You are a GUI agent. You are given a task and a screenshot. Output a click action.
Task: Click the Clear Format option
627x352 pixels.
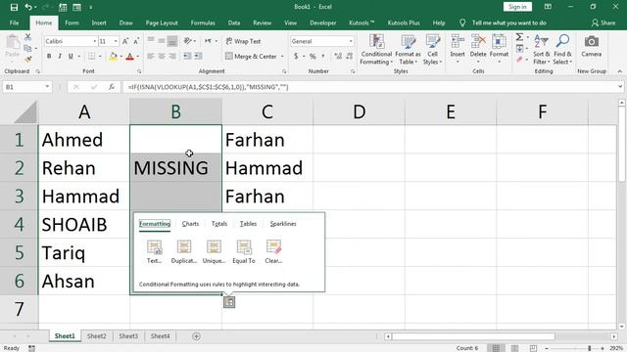(x=273, y=251)
